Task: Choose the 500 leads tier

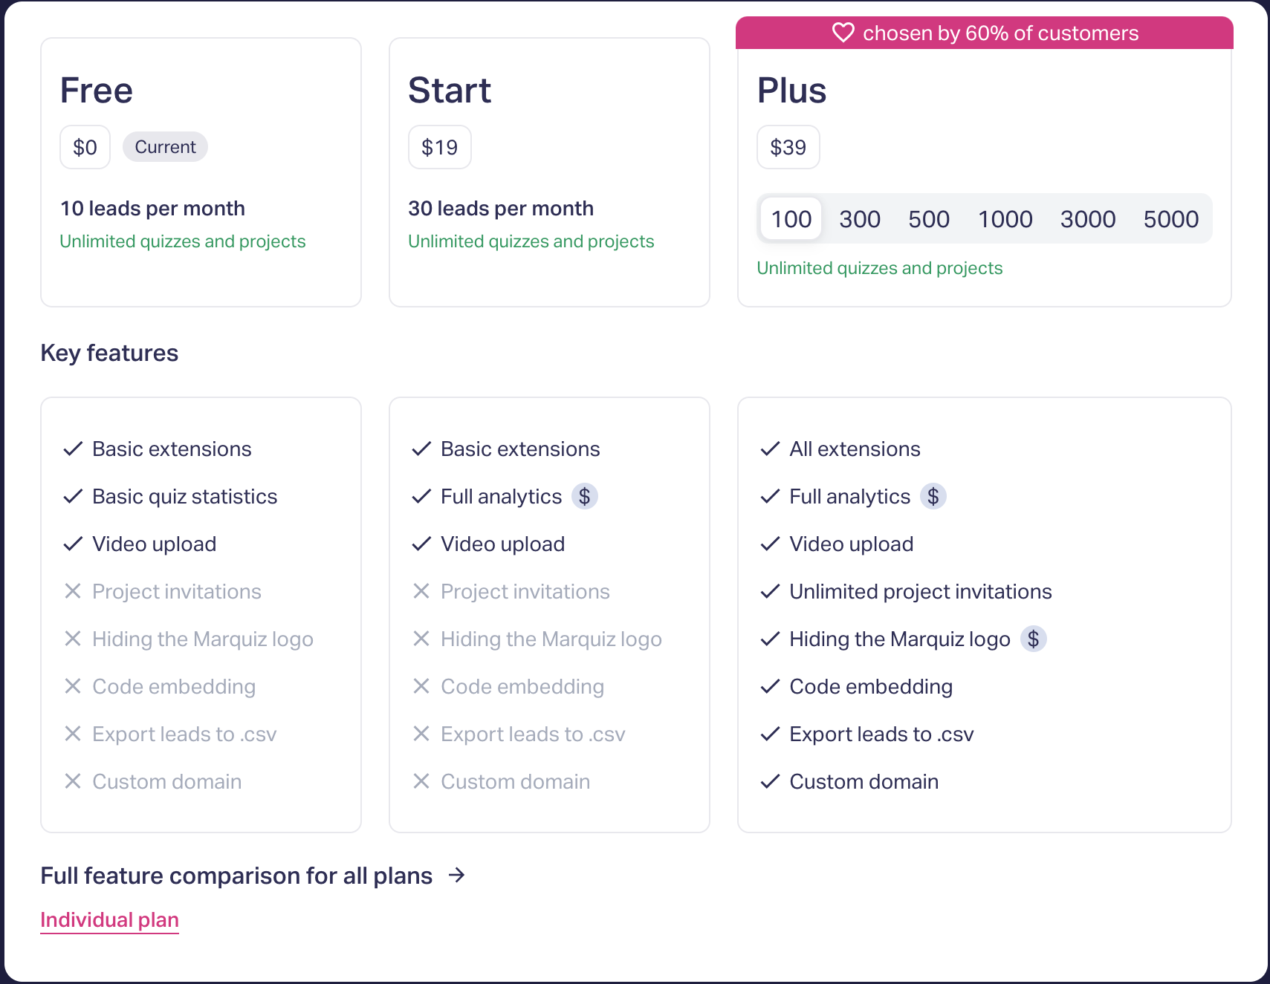Action: (929, 219)
